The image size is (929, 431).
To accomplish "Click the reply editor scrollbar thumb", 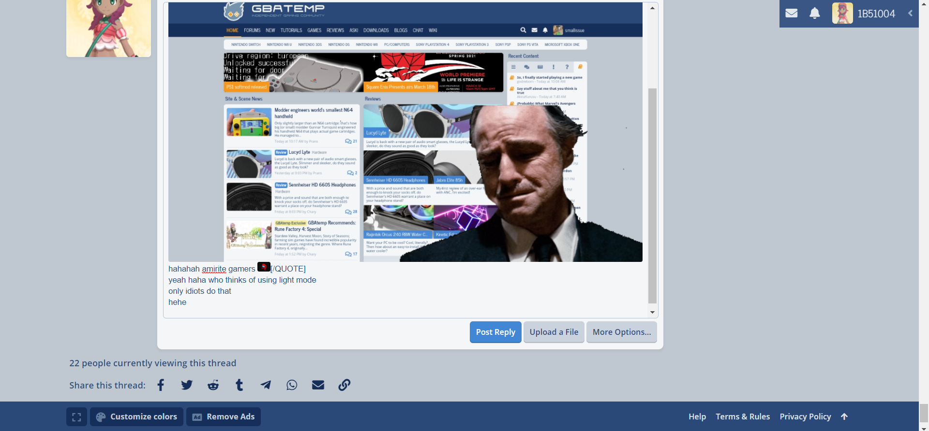I will 652,196.
